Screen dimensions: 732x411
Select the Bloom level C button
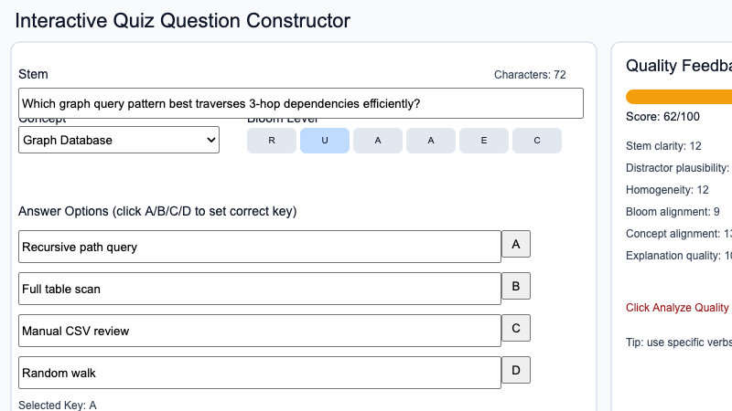537,141
